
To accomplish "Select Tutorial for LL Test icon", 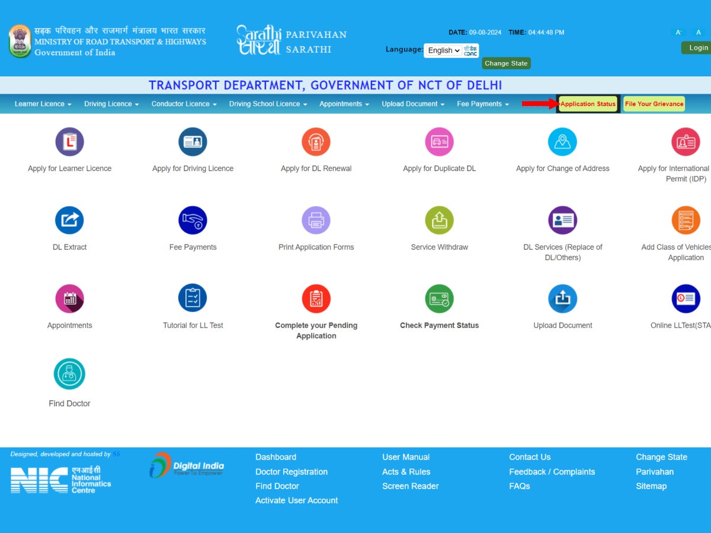I will 193,298.
